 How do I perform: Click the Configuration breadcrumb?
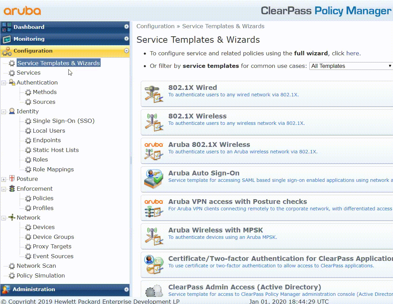click(155, 26)
